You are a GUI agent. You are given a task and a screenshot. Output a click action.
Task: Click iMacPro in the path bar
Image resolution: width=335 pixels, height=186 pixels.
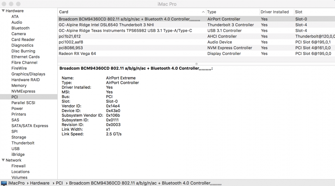[x=16, y=183]
